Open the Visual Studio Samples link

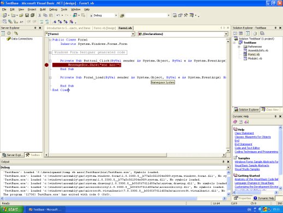247,169
